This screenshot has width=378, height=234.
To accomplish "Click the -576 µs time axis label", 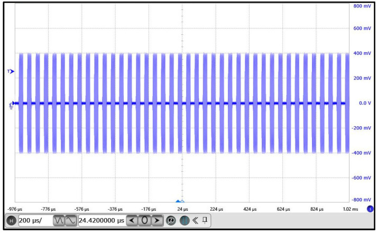I will point(82,209).
